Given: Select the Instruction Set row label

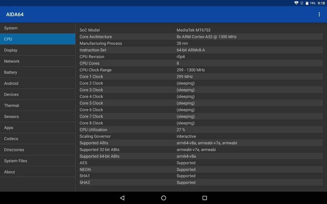Looking at the screenshot, I should coord(93,50).
